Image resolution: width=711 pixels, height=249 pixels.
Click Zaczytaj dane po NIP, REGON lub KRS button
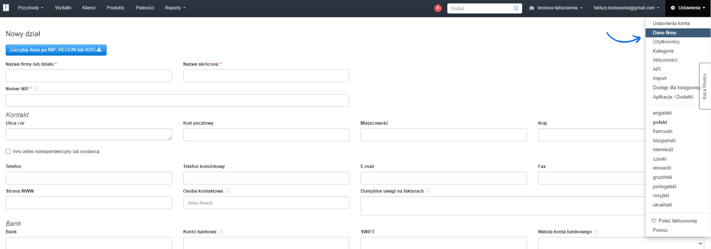point(56,50)
